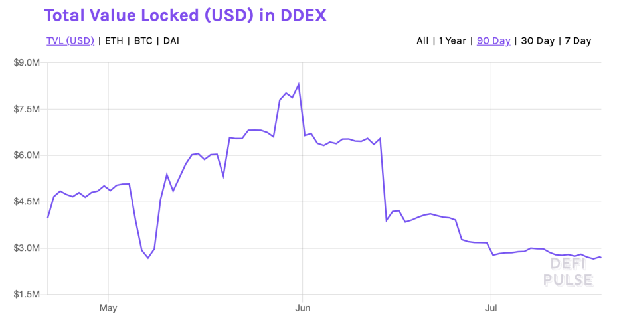Image resolution: width=623 pixels, height=318 pixels.
Task: Show the All time range
Action: click(422, 41)
